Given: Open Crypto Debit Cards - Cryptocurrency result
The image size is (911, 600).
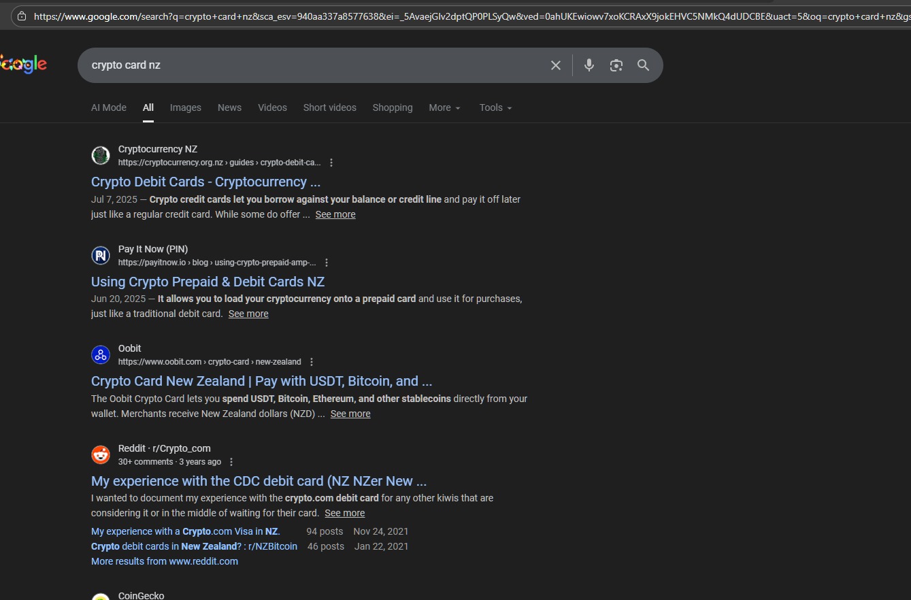Looking at the screenshot, I should tap(205, 182).
